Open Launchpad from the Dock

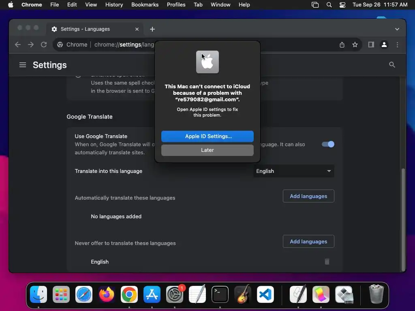61,294
